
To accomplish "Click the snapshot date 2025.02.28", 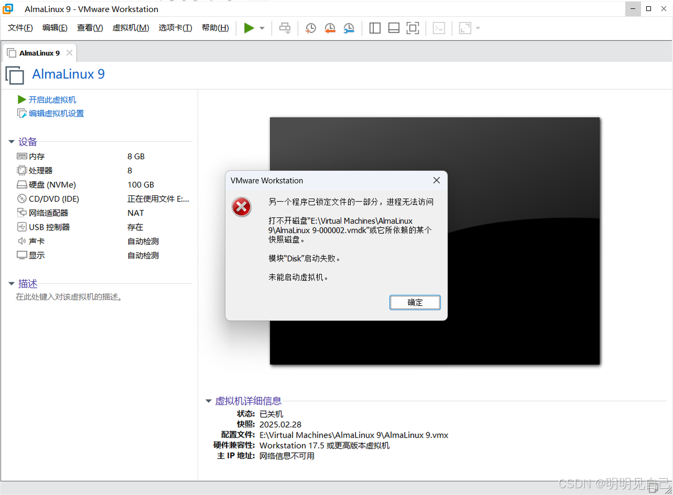I will [x=280, y=425].
